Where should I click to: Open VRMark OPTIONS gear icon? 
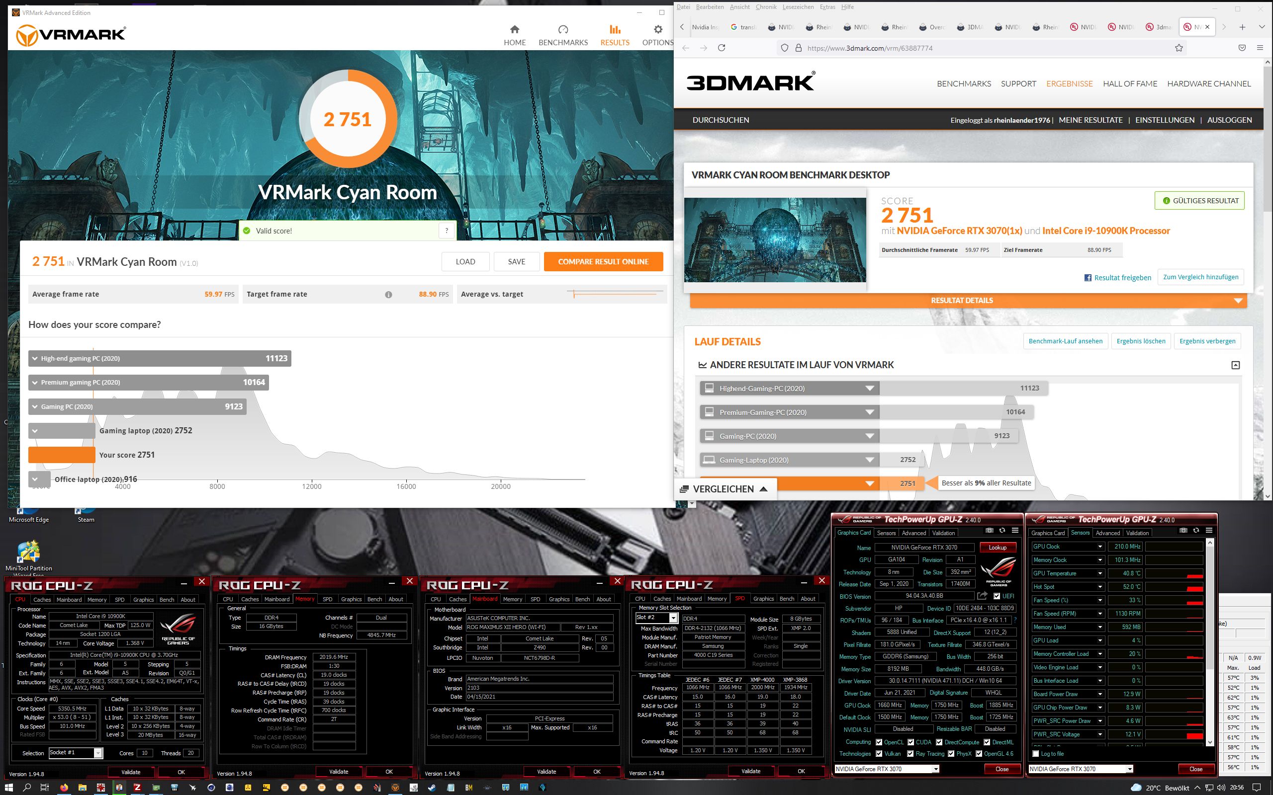657,29
